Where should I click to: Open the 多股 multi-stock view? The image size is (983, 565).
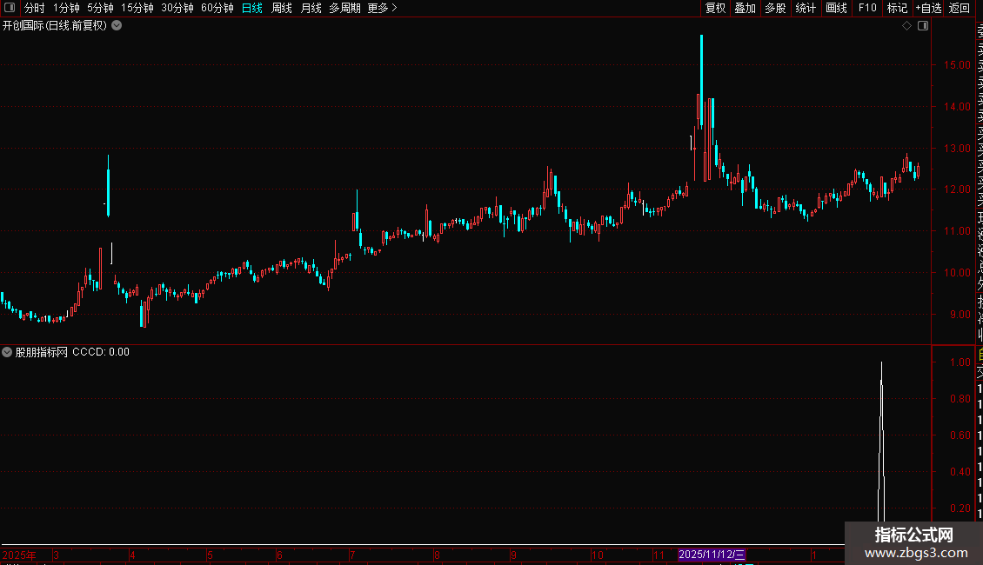[775, 8]
